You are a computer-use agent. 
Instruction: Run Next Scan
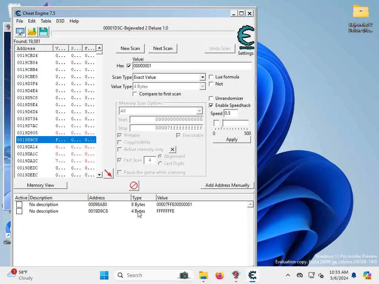(163, 48)
